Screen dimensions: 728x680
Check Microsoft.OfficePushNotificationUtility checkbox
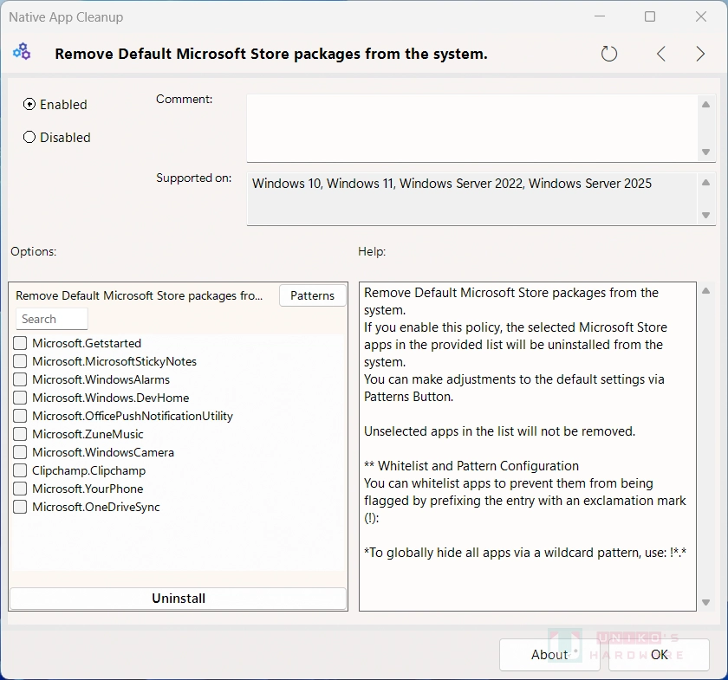coord(20,416)
